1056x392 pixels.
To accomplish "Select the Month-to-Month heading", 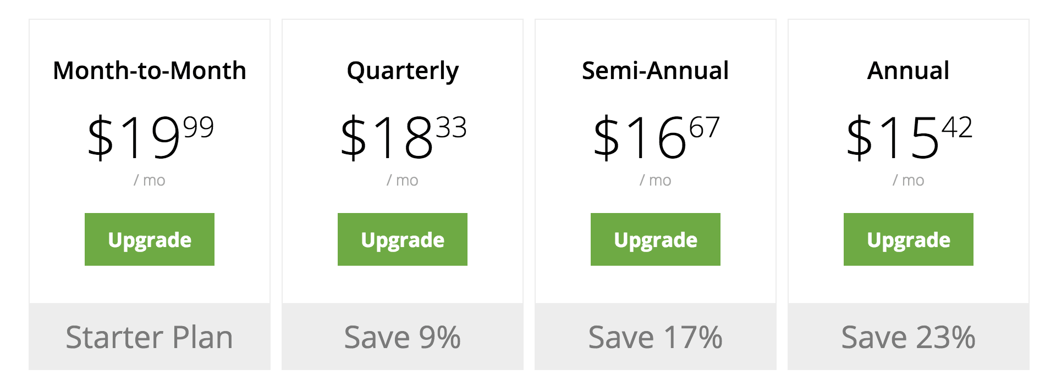I will point(150,70).
